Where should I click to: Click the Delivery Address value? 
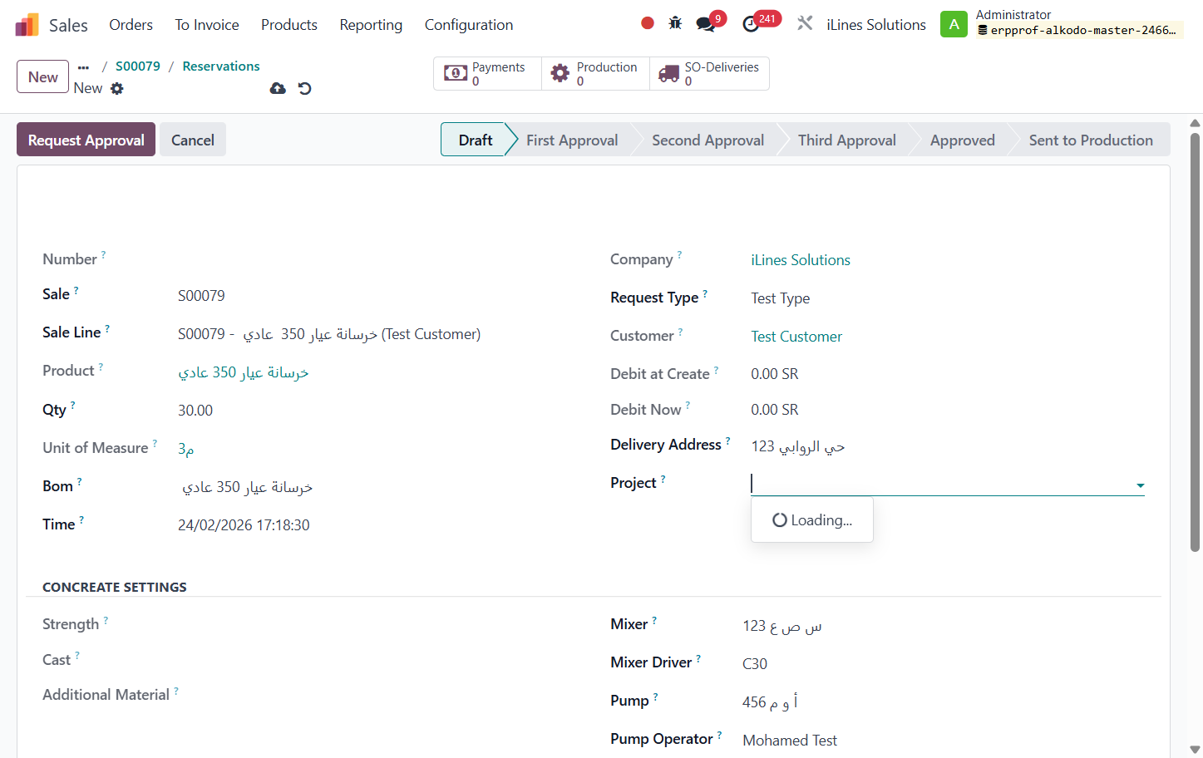click(798, 446)
